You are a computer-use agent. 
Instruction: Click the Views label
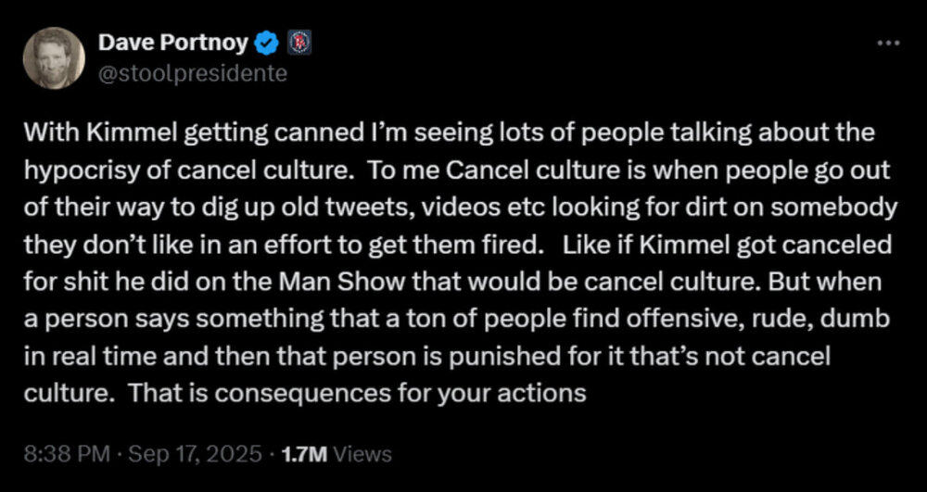362,454
